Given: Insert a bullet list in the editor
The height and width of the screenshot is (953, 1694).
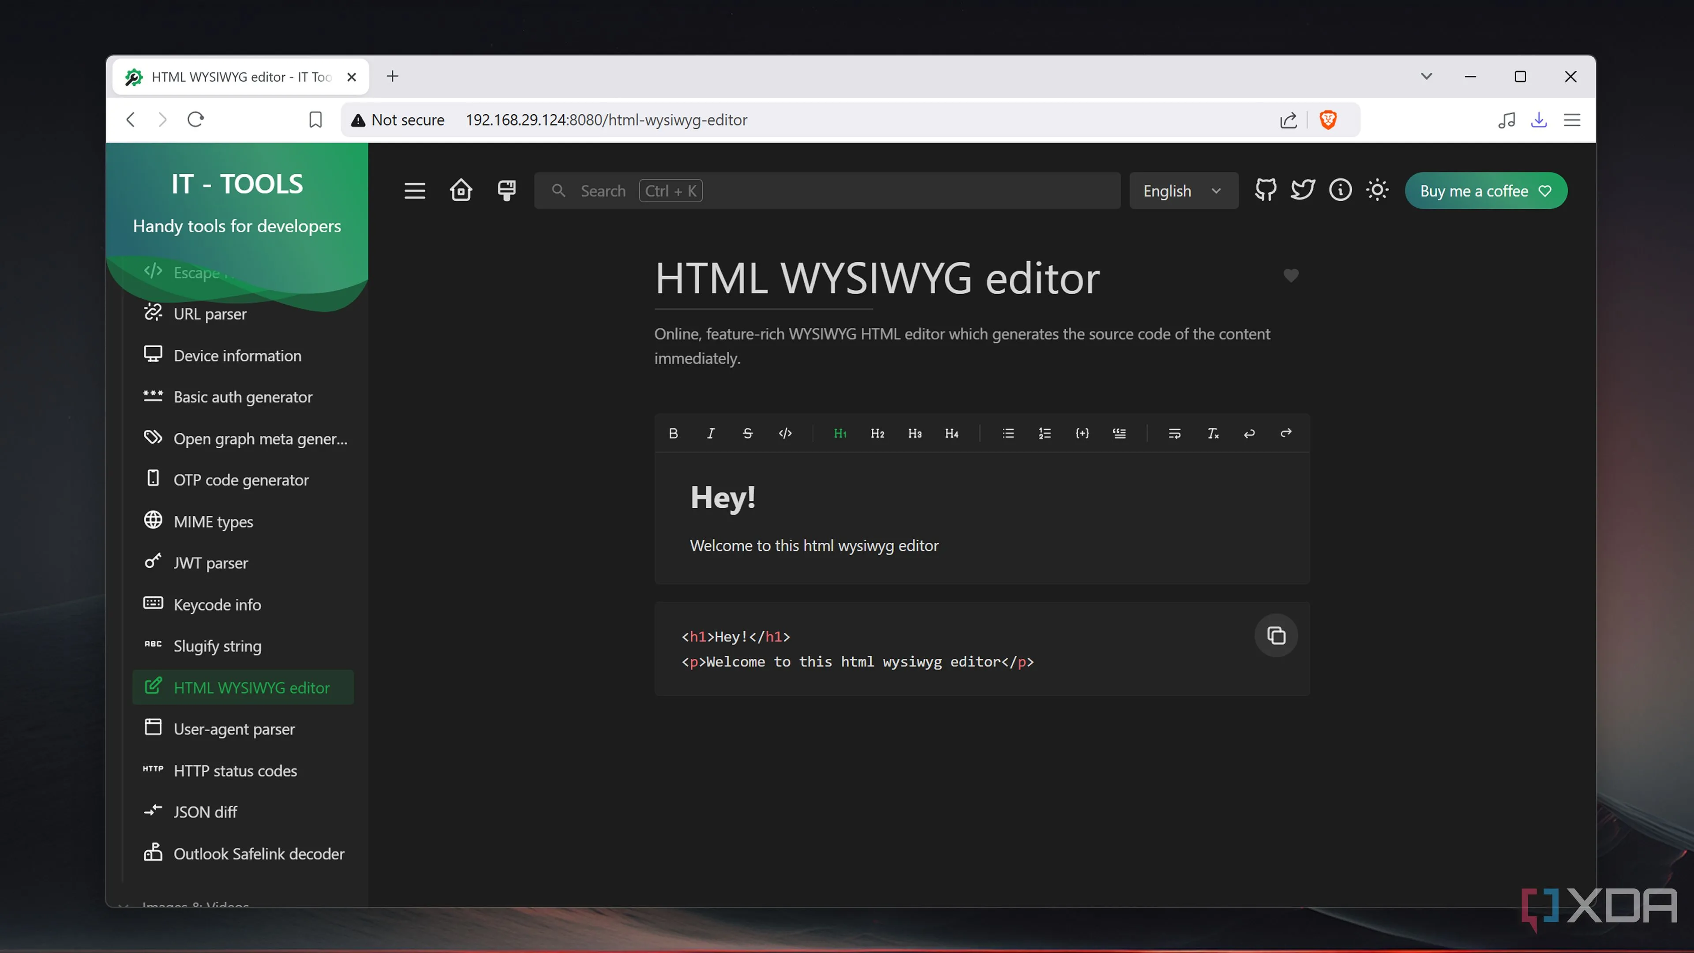Looking at the screenshot, I should pos(1008,433).
